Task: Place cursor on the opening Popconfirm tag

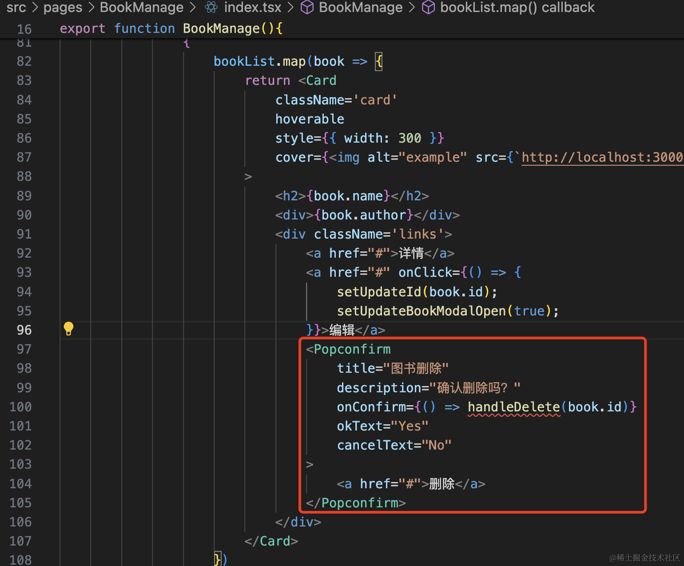Action: tap(352, 349)
